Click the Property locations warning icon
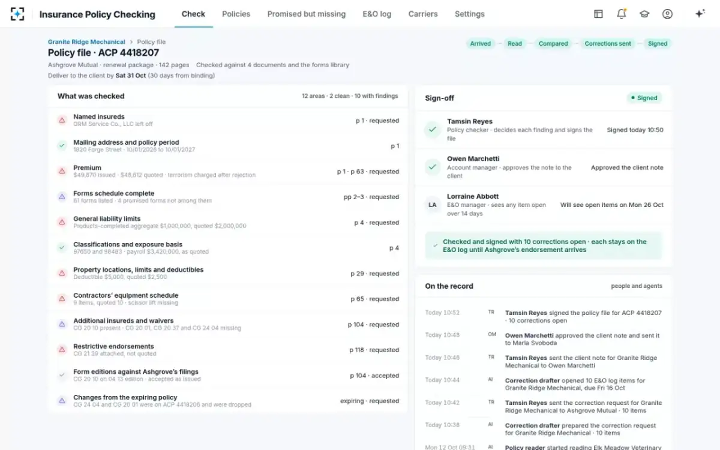This screenshot has width=720, height=450. [62, 273]
